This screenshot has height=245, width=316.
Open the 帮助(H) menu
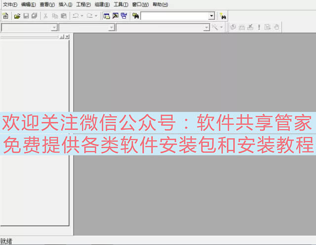click(x=160, y=4)
